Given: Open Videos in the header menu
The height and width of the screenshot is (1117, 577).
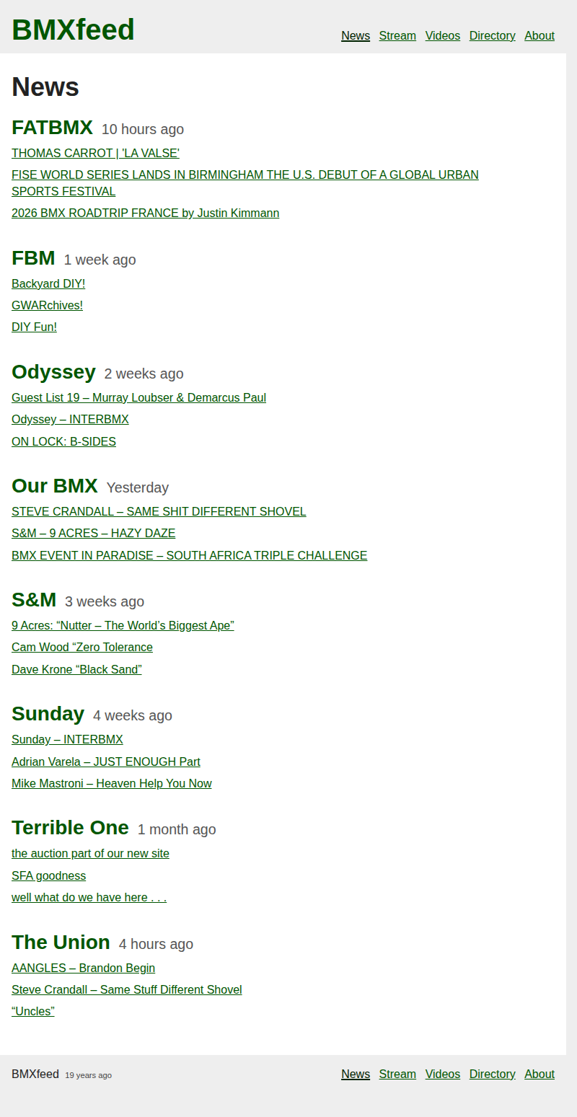Looking at the screenshot, I should 442,36.
